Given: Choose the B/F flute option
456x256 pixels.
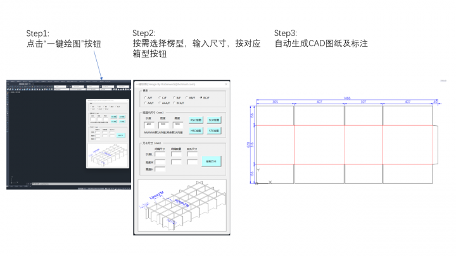Looking at the screenshot, I should [173, 98].
